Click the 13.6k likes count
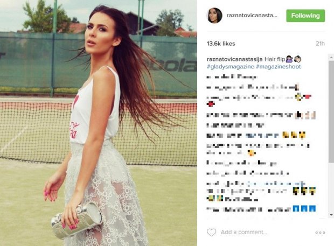 (x=221, y=44)
